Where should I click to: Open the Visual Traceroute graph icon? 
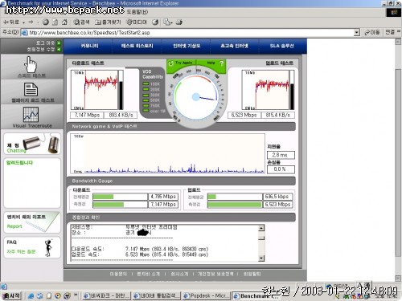pos(31,115)
